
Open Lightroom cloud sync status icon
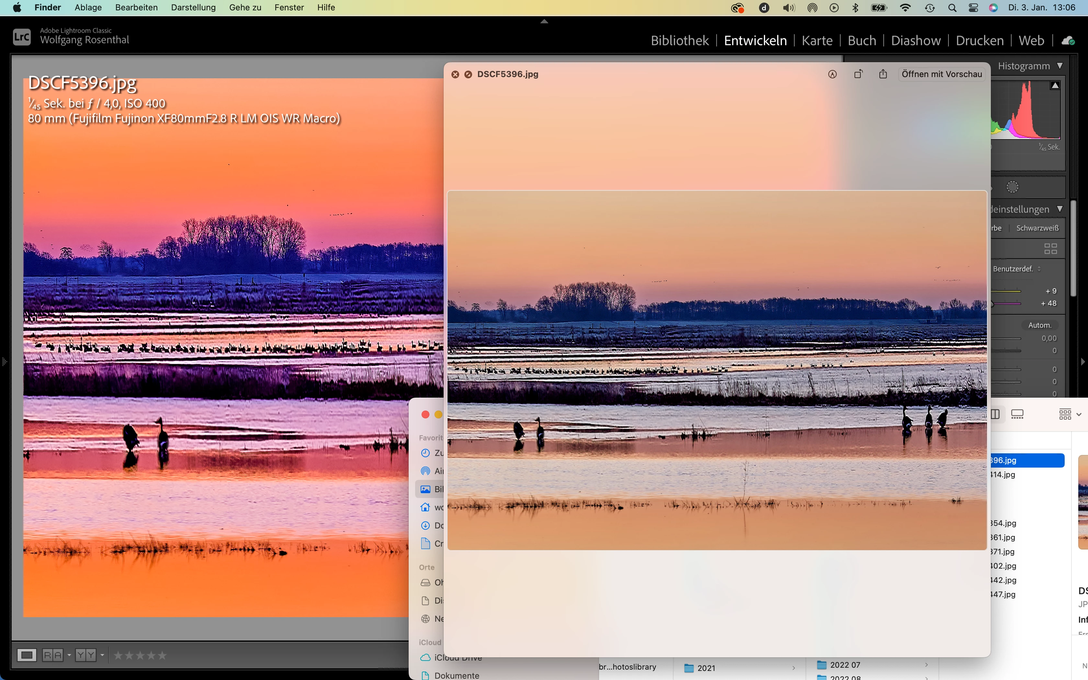(x=1068, y=40)
